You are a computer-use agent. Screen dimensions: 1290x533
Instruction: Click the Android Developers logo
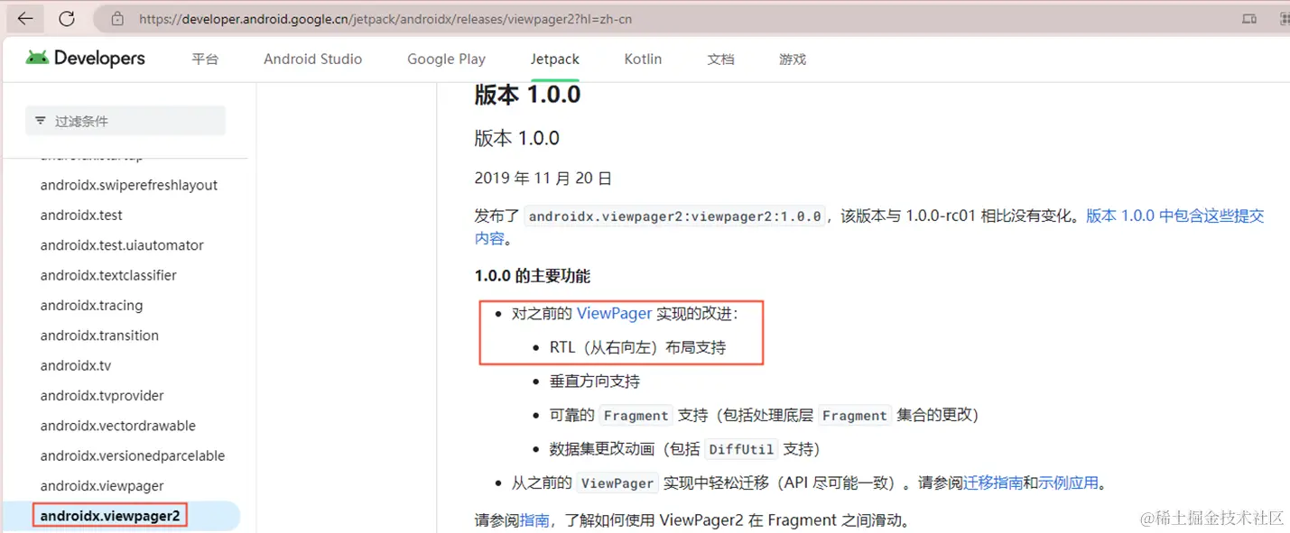86,59
